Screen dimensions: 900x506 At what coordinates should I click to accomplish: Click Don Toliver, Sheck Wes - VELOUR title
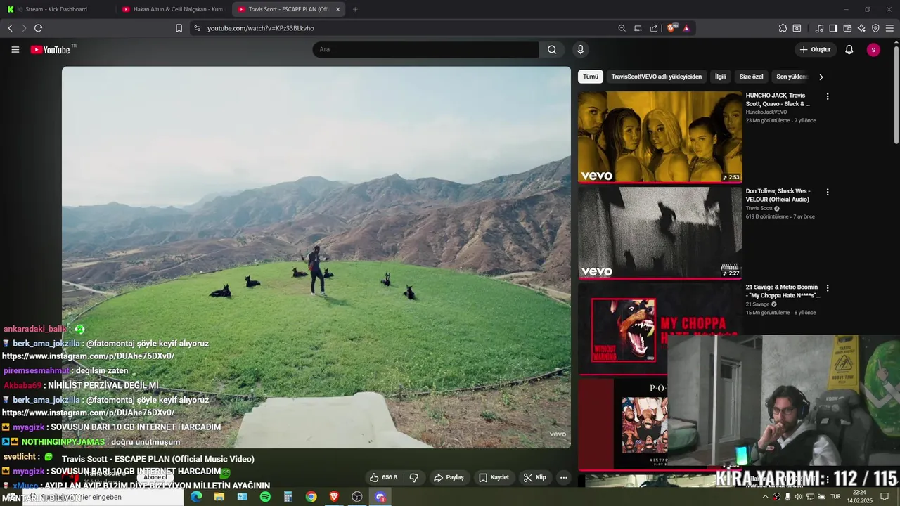778,195
